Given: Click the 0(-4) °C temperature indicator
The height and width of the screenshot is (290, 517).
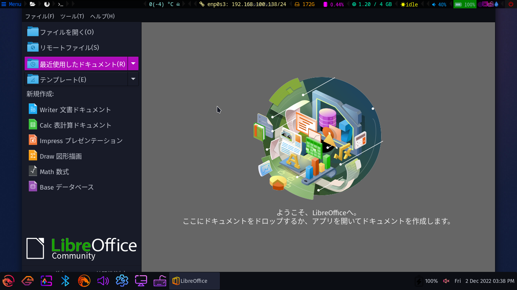Looking at the screenshot, I should pyautogui.click(x=164, y=5).
